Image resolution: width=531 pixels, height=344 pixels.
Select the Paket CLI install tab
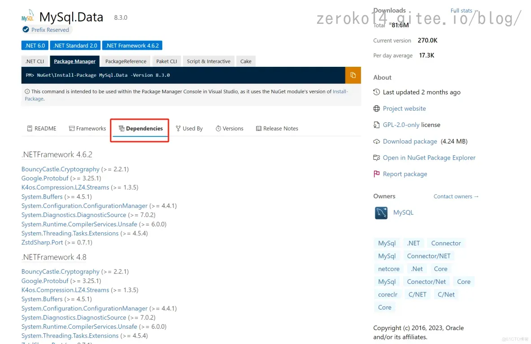(x=167, y=61)
